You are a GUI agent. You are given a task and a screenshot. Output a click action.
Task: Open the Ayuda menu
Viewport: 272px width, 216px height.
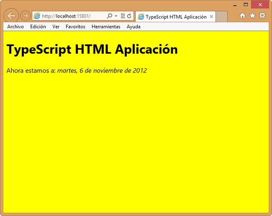133,26
